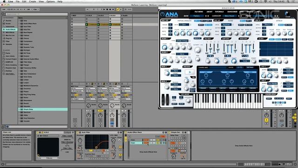Image resolution: width=298 pixels, height=168 pixels.
Task: Go to previous ANA bank with arrow
Action: (x=206, y=16)
